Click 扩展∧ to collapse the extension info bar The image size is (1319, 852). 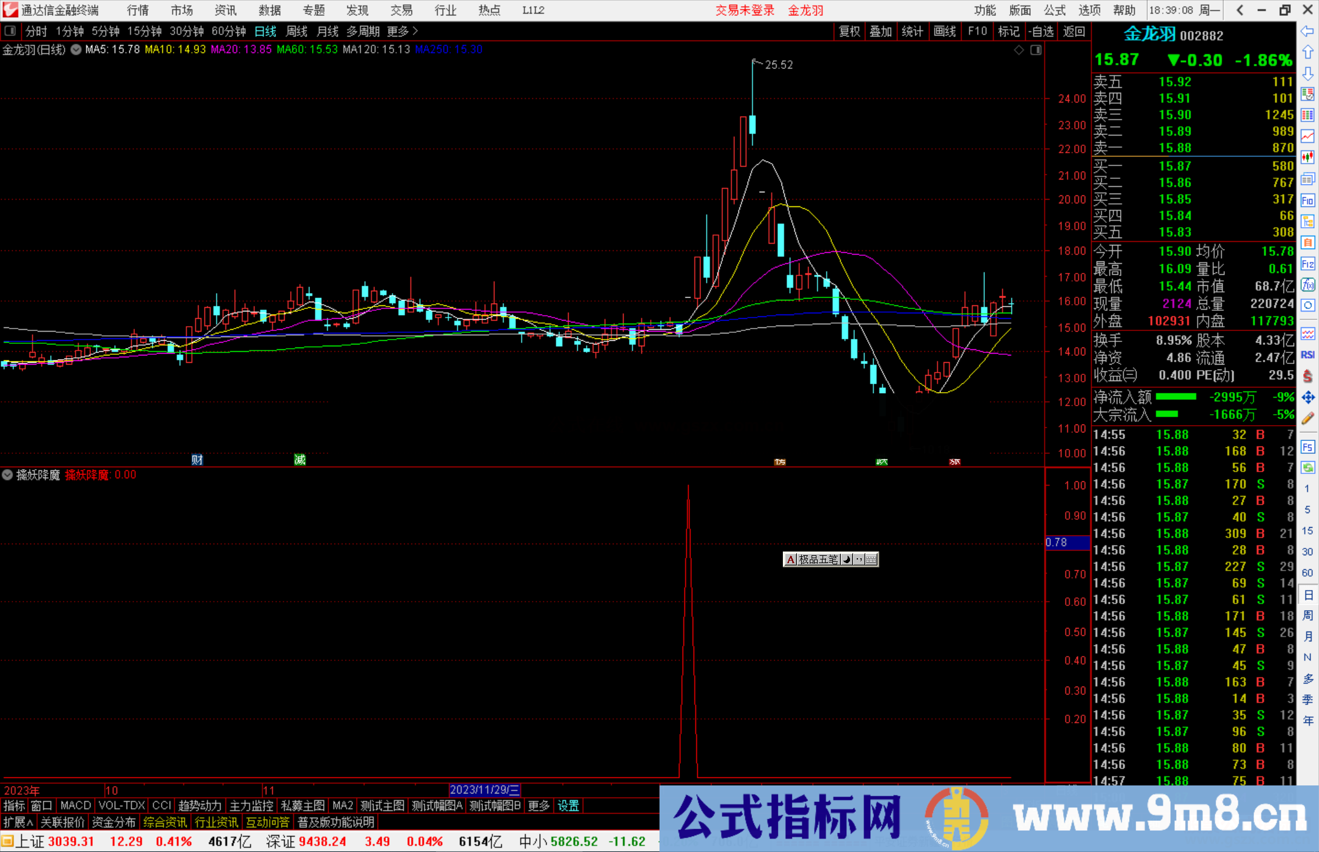(17, 822)
